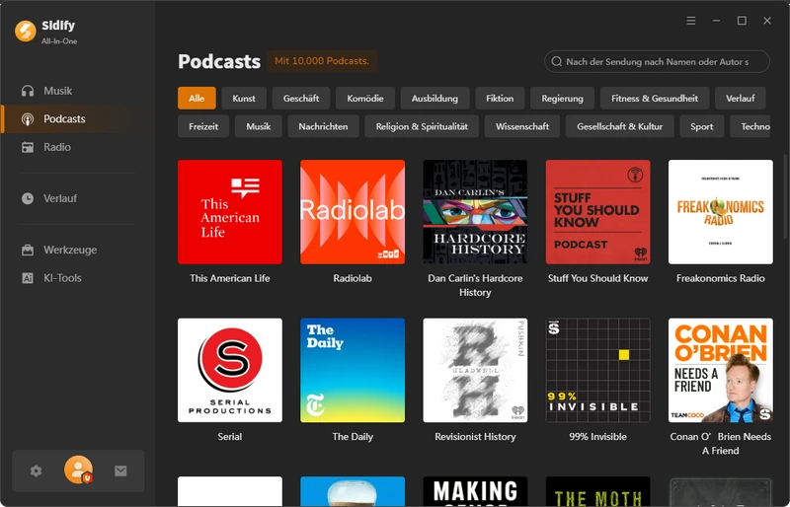Open the user account avatar
The image size is (790, 507).
79,470
